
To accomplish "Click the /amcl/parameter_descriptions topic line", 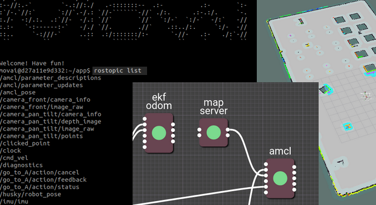I will [x=50, y=78].
